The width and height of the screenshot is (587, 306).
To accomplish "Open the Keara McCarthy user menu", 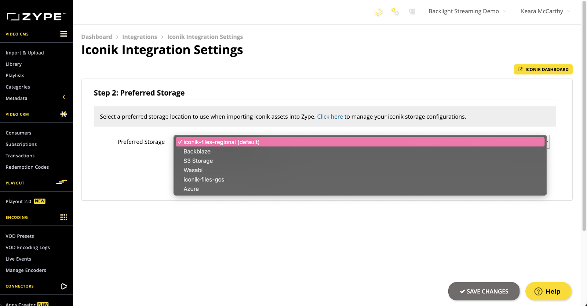I will (546, 11).
